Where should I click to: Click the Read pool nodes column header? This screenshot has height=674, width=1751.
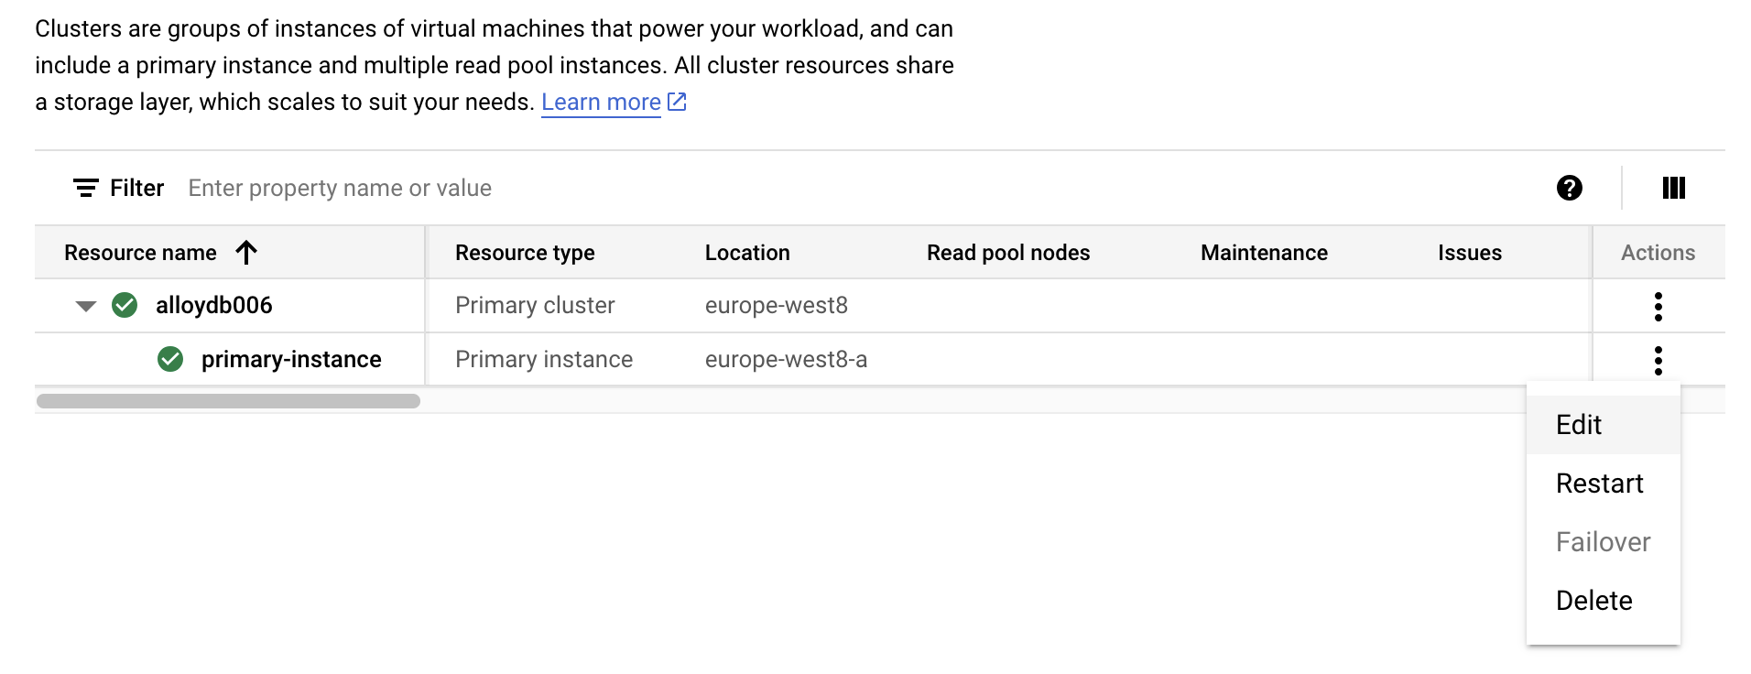pos(1008,253)
